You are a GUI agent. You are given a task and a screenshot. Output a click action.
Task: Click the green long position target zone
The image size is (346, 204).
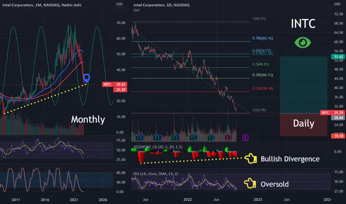303,85
